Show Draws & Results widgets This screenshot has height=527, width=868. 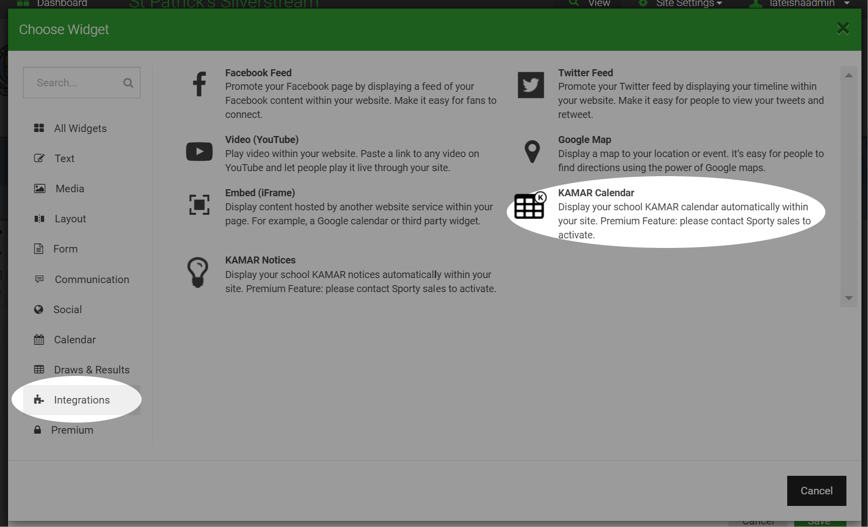82,370
